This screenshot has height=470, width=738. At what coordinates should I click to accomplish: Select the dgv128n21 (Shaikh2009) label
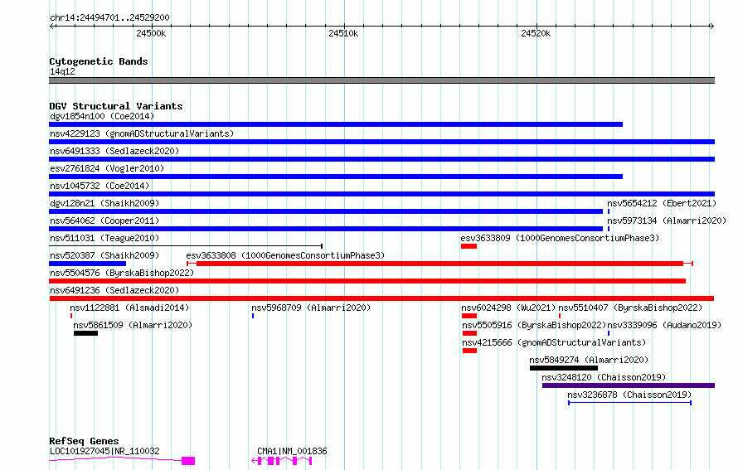(104, 203)
